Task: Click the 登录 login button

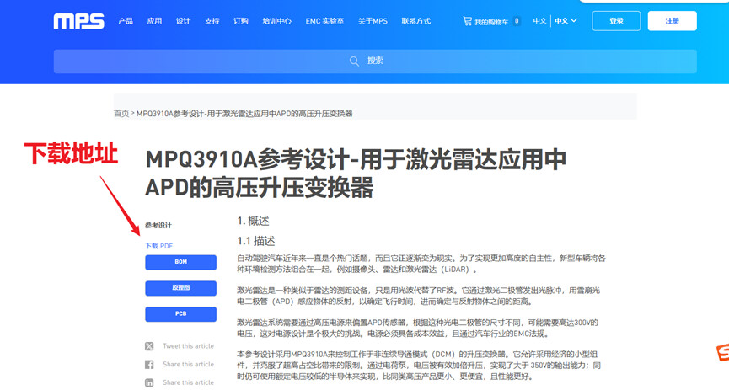Action: coord(616,21)
